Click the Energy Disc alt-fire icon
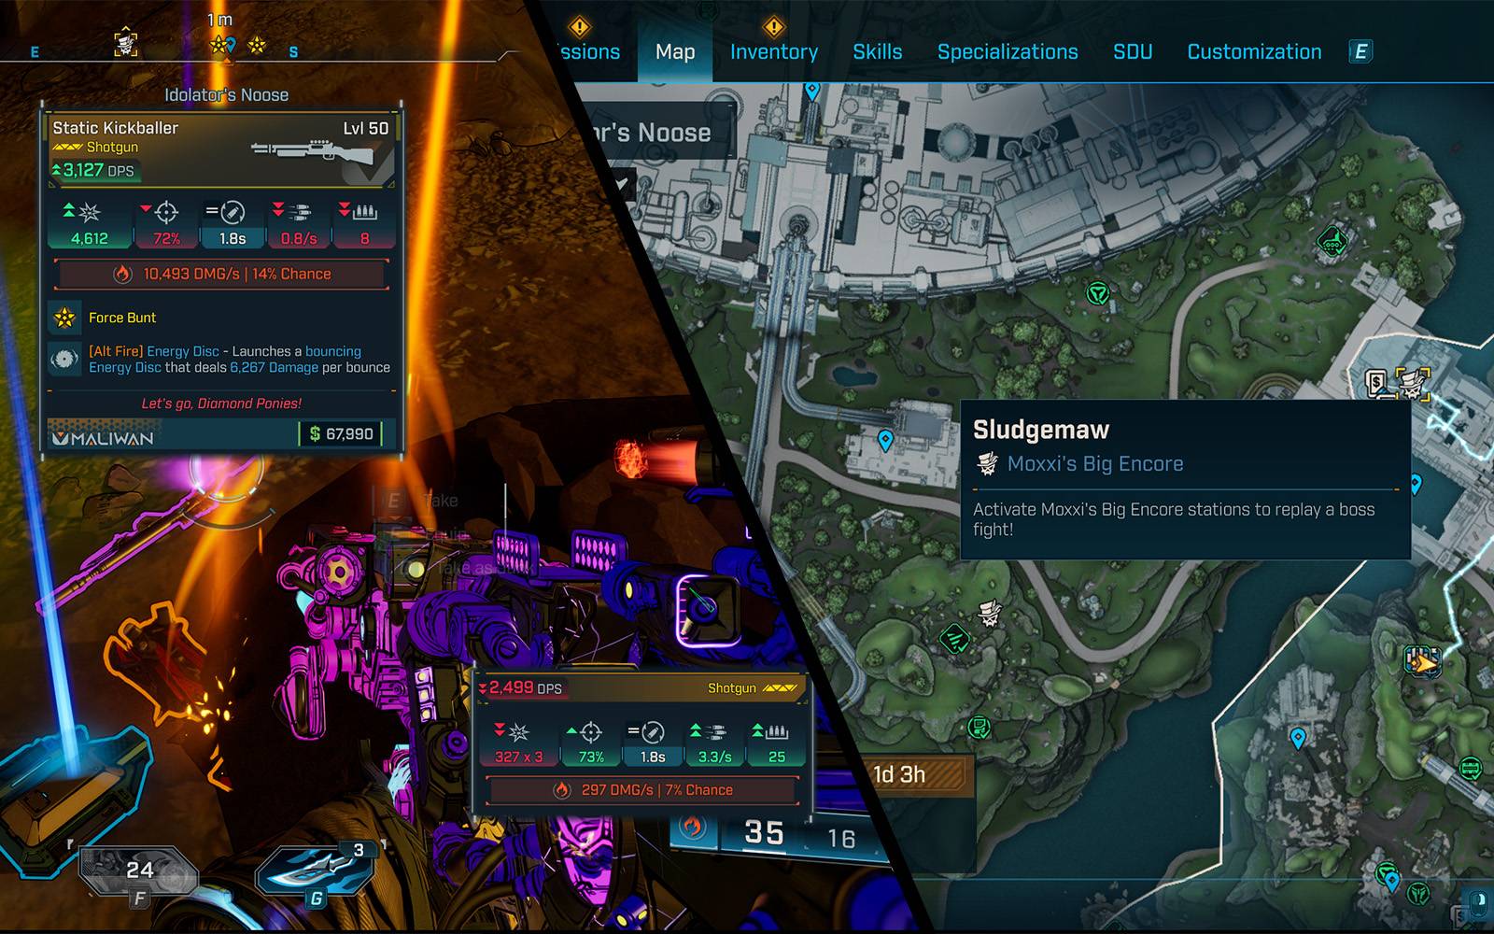The image size is (1494, 934). [64, 360]
